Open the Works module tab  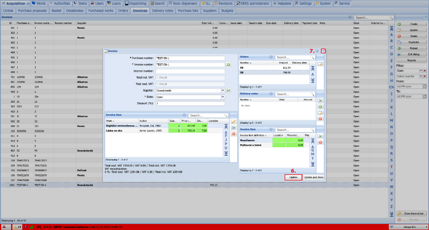(x=39, y=3)
